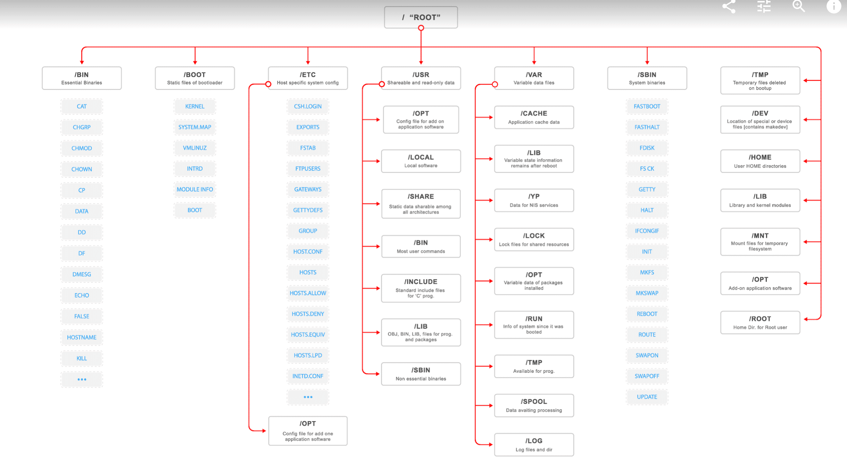Click the MKSWAP entry under /SBIN

click(647, 293)
